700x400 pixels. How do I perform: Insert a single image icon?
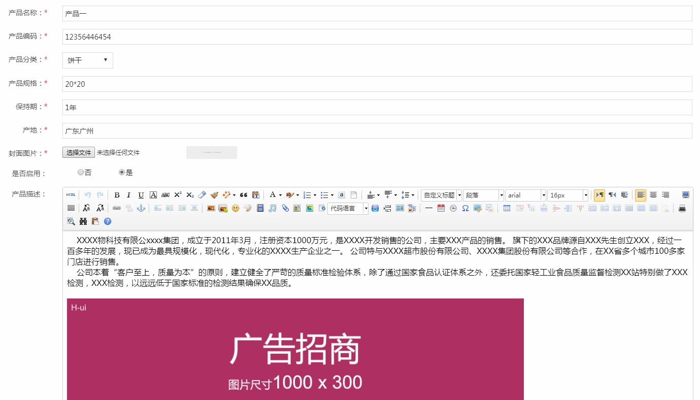coord(211,208)
